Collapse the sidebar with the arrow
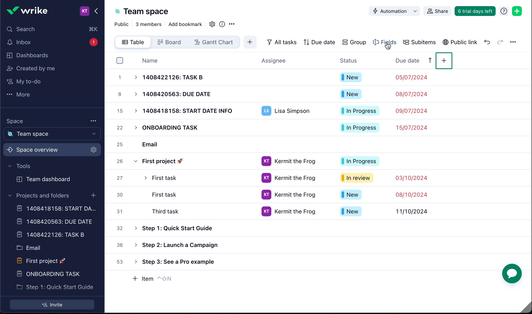The width and height of the screenshot is (532, 314). (96, 11)
